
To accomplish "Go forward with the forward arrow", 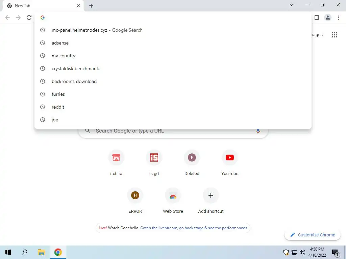I will 18,18.
